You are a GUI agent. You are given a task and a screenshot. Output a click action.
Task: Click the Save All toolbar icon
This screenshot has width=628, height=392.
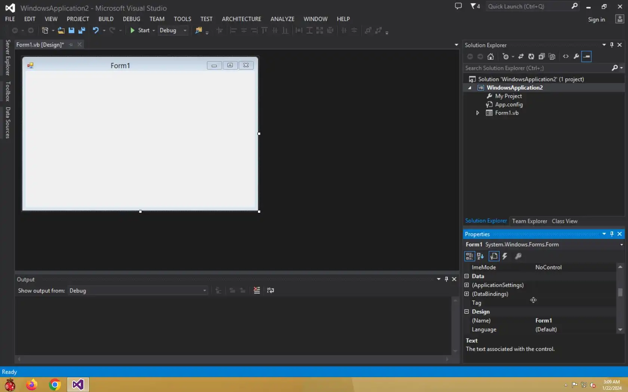pyautogui.click(x=81, y=31)
